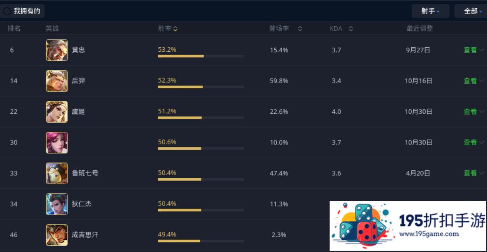Open 鲁班七号 hero avatar
Screen dimensions: 487x252
[x=57, y=173]
